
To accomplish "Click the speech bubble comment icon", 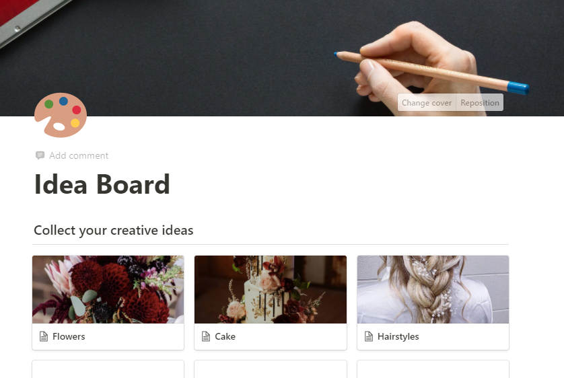I will (40, 155).
